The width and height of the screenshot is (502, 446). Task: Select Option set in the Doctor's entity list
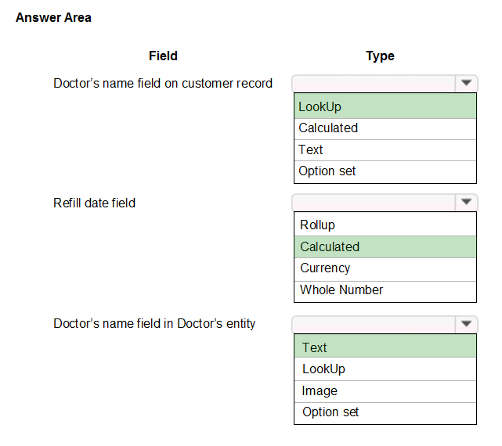(385, 413)
